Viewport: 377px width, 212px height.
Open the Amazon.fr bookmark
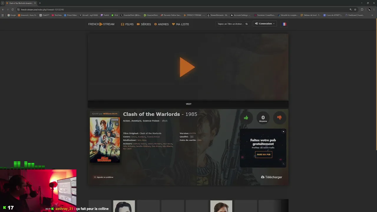point(27,15)
